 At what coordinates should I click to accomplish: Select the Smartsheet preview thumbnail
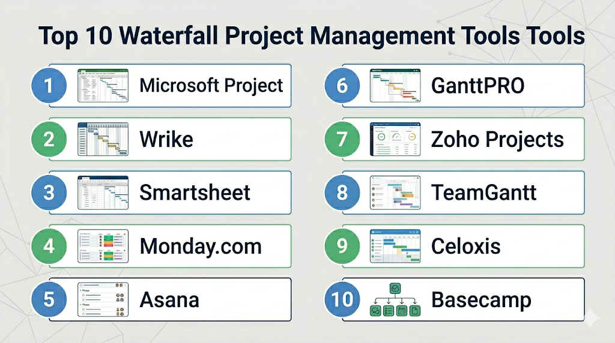click(x=103, y=192)
